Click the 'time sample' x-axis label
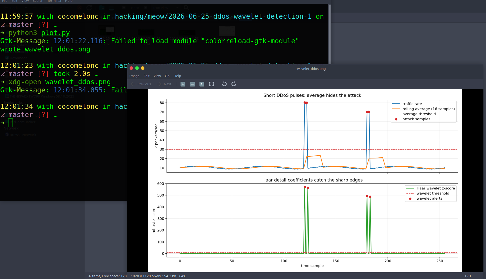The height and width of the screenshot is (279, 486). click(x=312, y=266)
